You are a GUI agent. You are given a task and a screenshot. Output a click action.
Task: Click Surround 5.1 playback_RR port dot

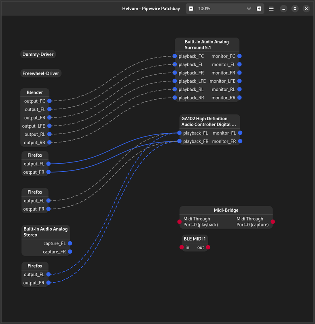tap(175, 98)
